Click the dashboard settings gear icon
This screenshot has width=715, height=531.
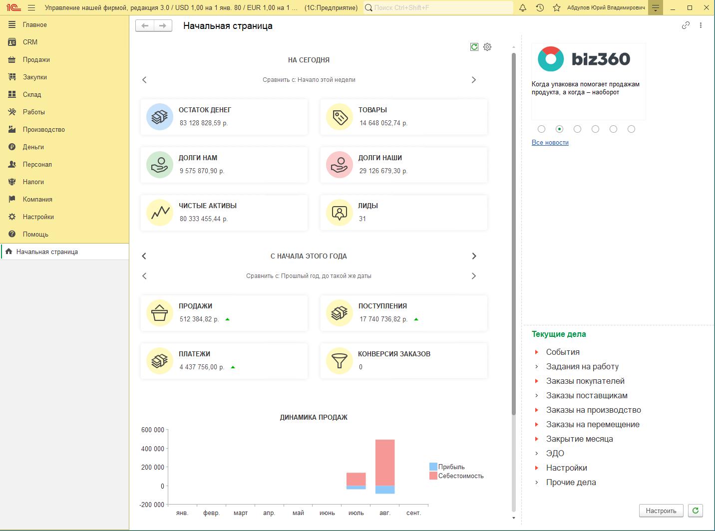(487, 47)
